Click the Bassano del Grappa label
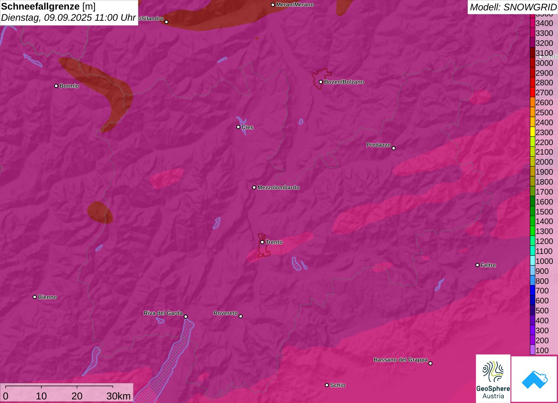558x403 pixels. point(401,360)
